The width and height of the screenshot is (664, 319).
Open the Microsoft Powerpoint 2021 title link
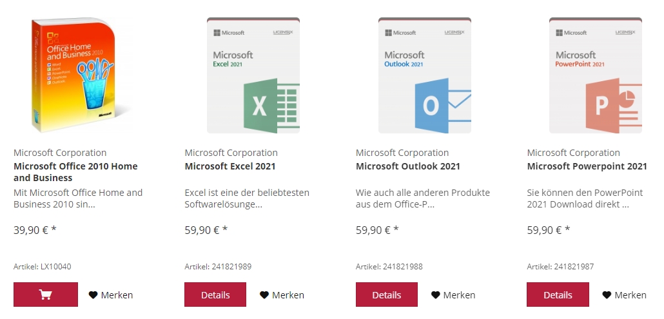[x=587, y=166]
